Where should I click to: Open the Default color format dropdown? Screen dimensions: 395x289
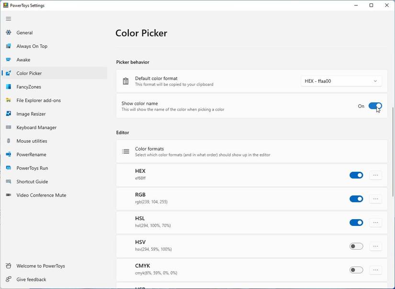341,80
